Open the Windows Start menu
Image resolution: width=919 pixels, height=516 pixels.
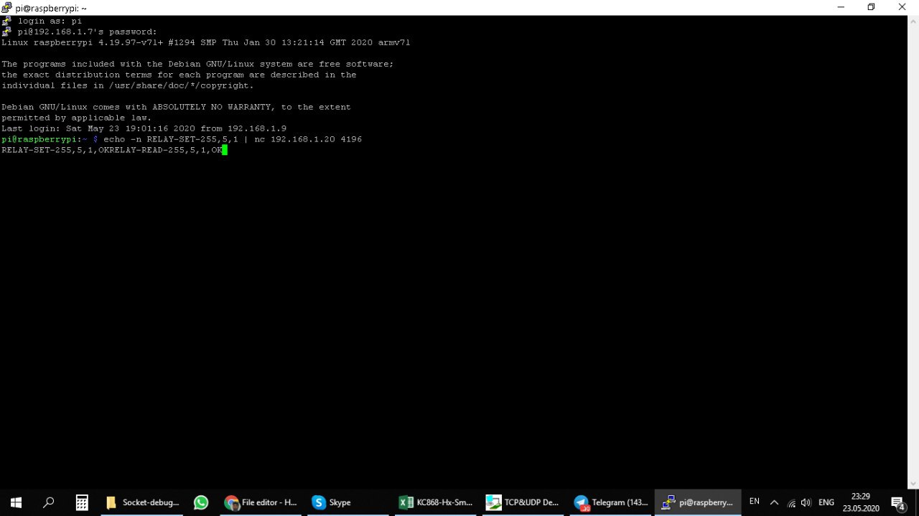click(x=16, y=502)
